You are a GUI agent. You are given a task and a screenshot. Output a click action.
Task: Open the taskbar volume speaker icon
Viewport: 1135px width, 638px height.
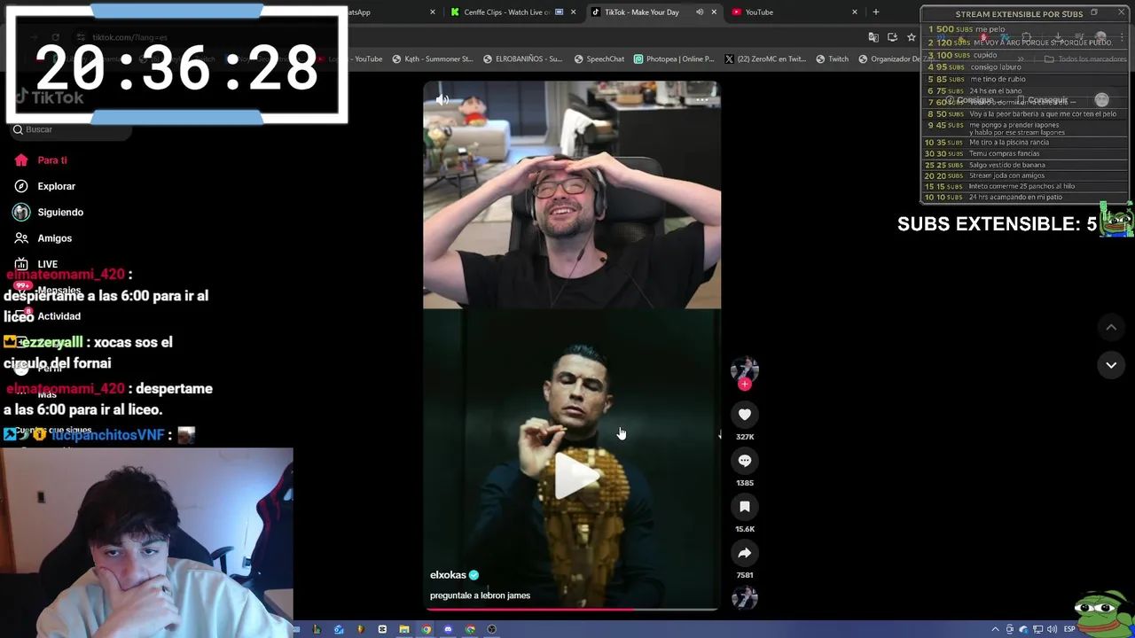[1053, 630]
